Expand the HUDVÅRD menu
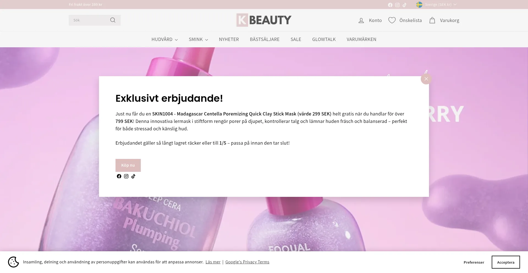528x273 pixels. 164,39
